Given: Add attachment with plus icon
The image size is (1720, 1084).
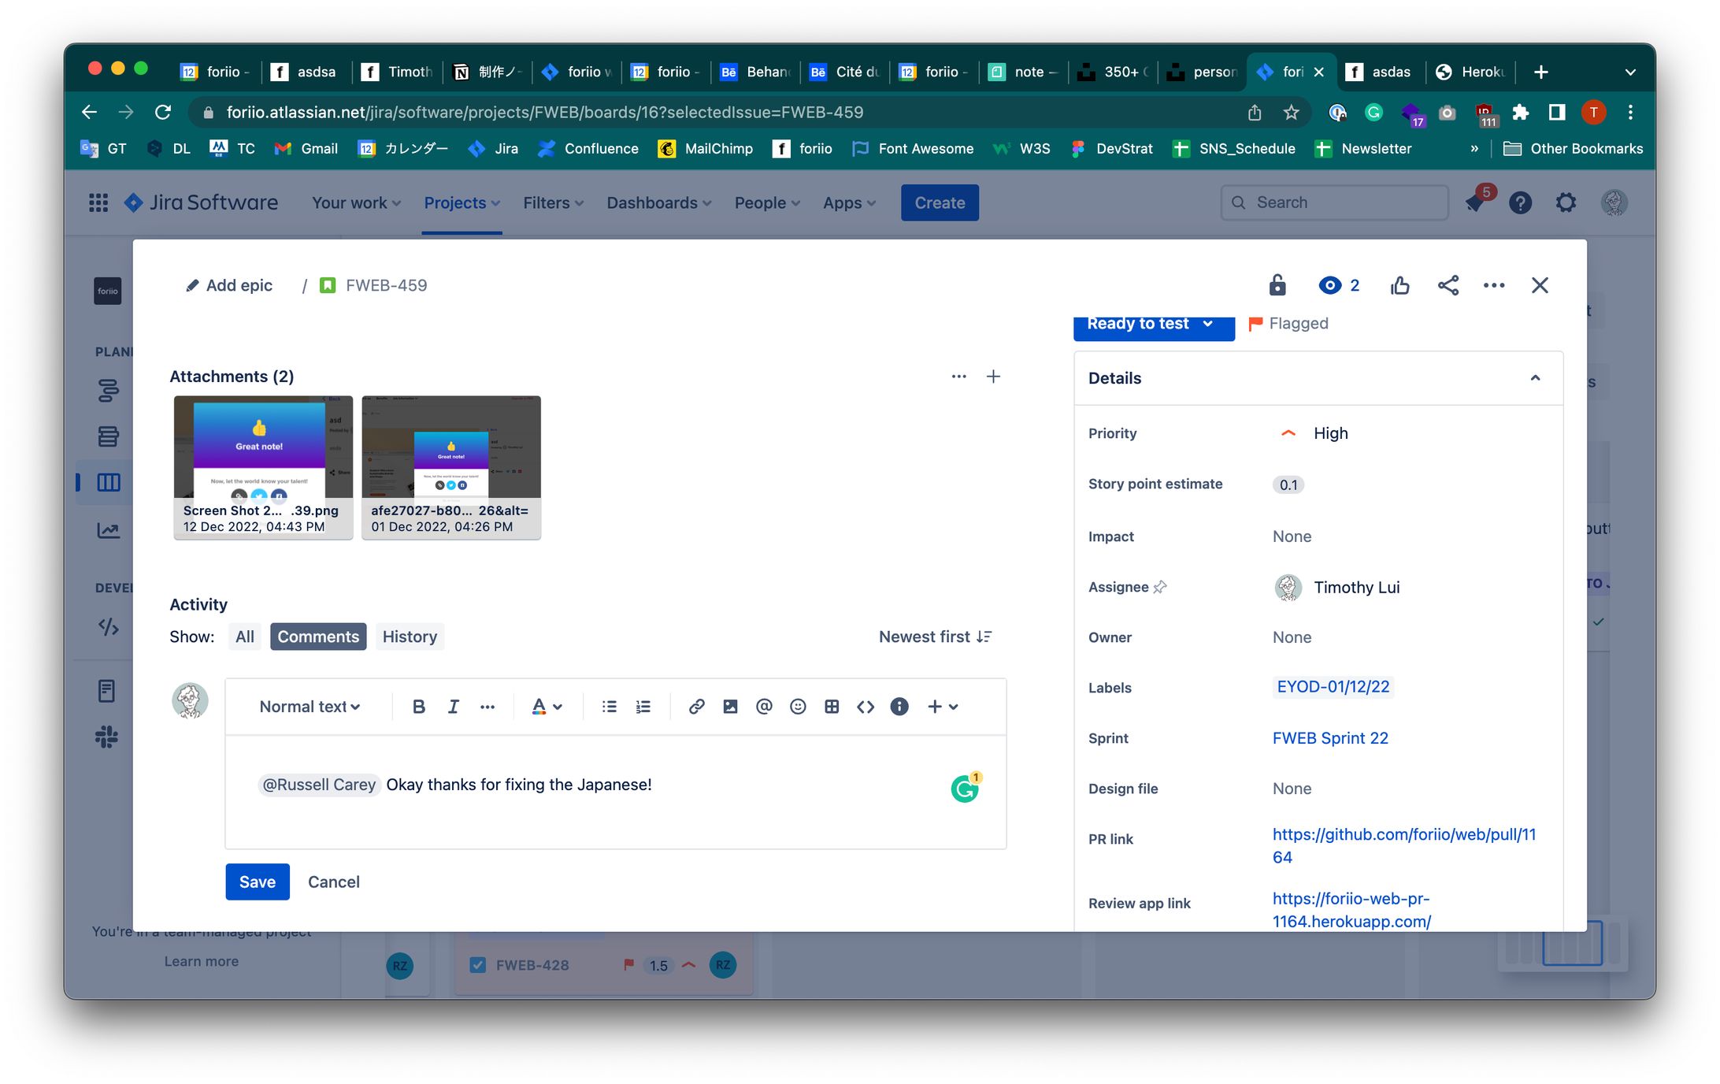Looking at the screenshot, I should [994, 377].
